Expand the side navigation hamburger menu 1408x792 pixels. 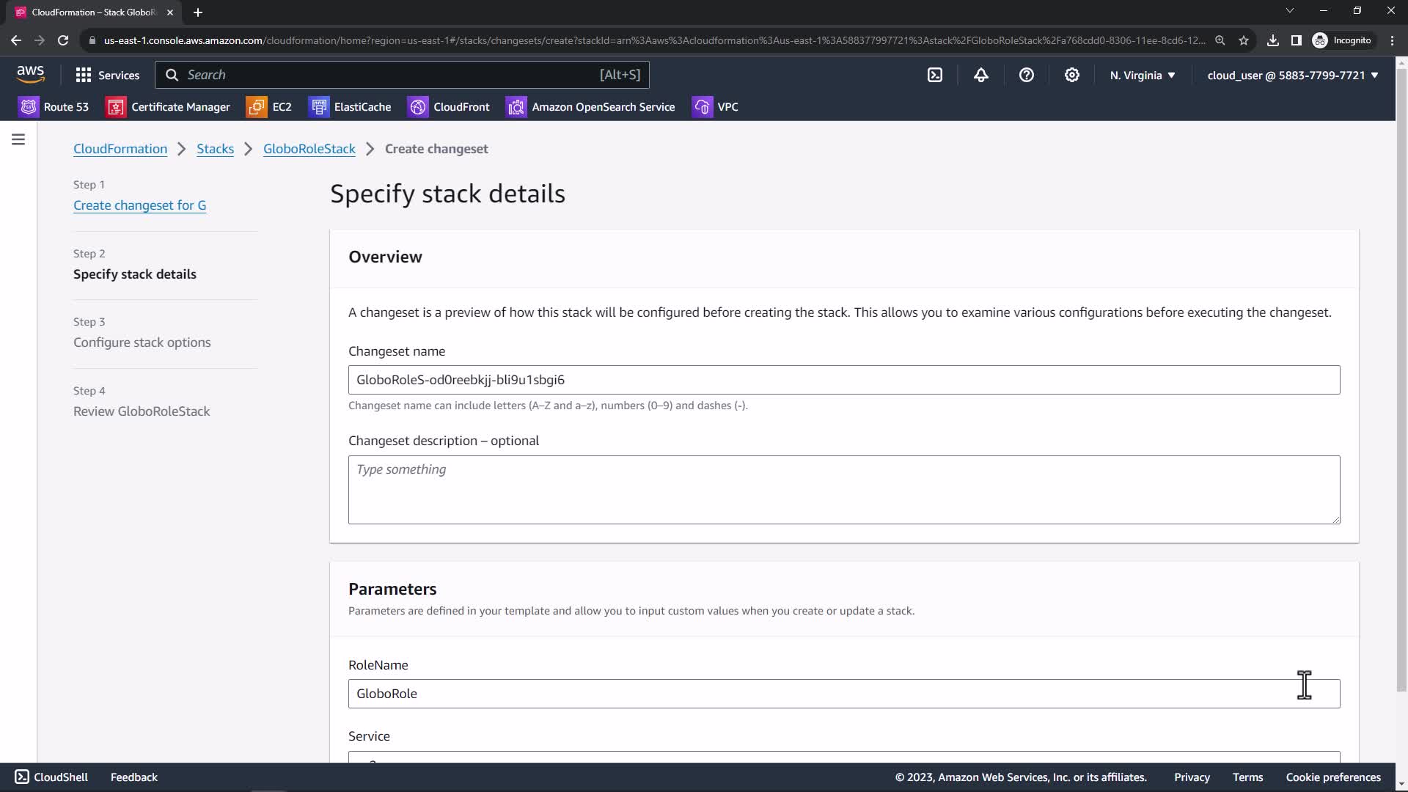click(x=18, y=139)
